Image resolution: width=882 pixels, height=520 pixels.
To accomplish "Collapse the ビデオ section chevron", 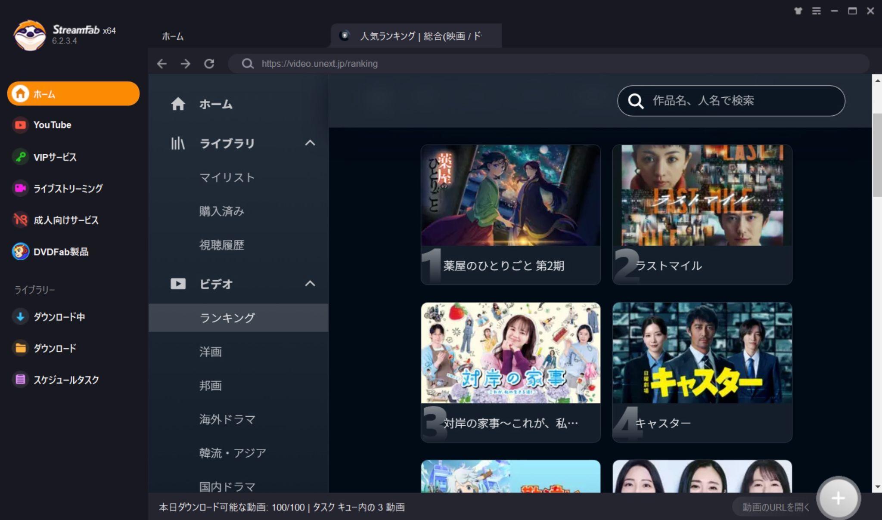I will pyautogui.click(x=310, y=284).
